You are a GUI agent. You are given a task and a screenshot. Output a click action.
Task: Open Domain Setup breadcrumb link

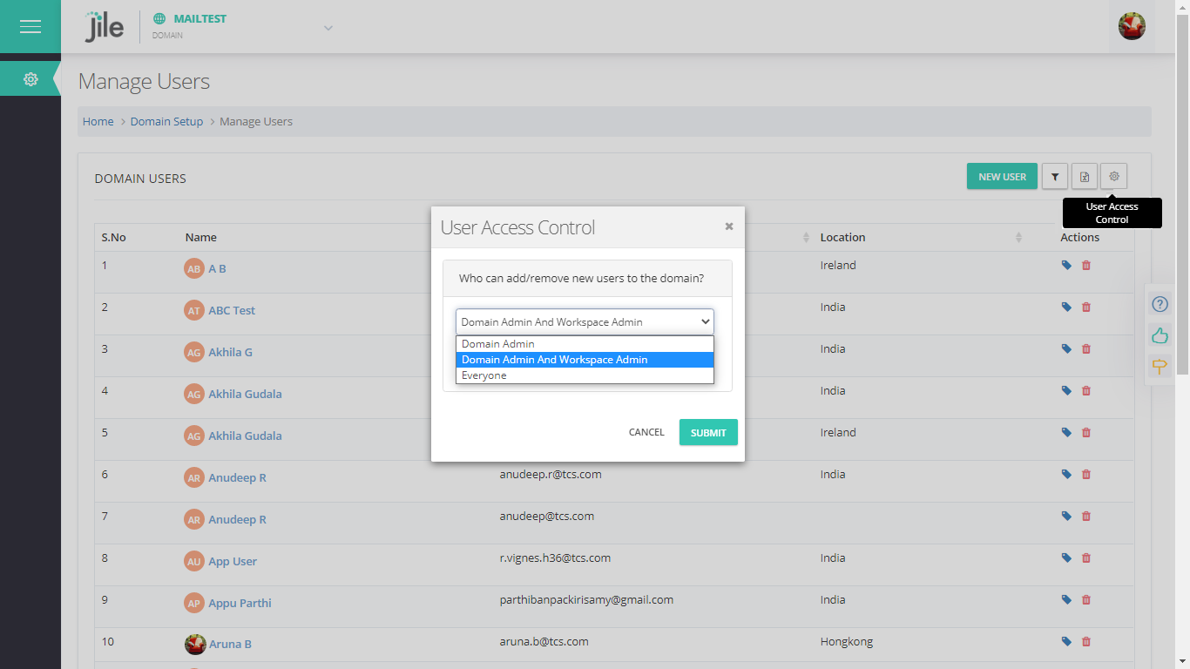pos(166,122)
